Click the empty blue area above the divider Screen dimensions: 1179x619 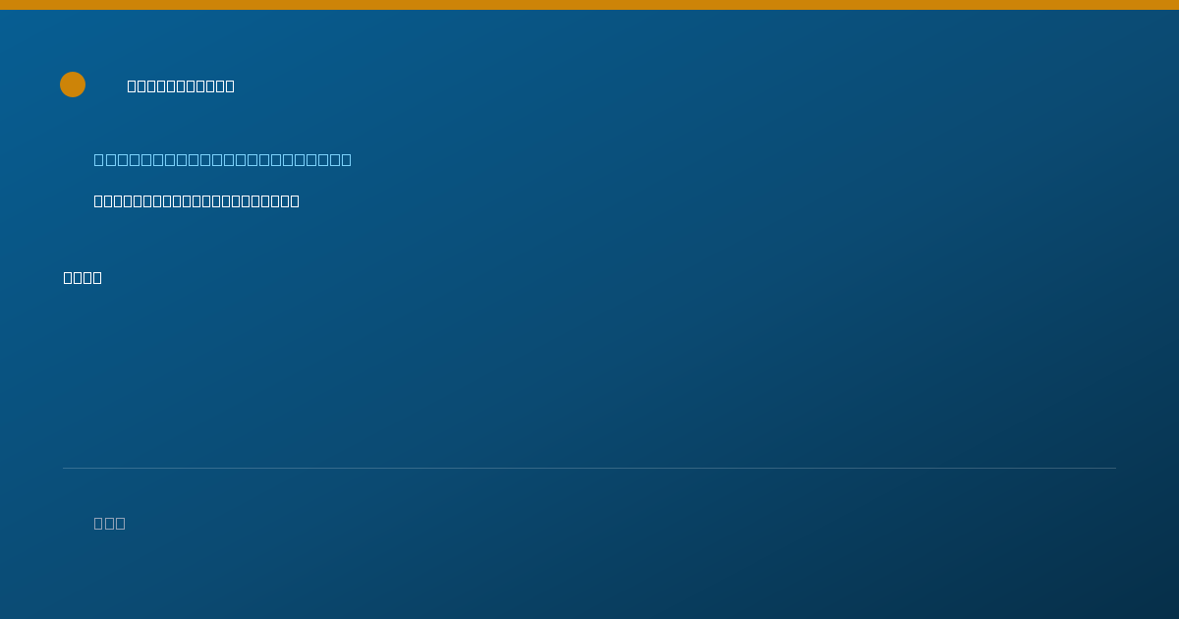coord(589,373)
